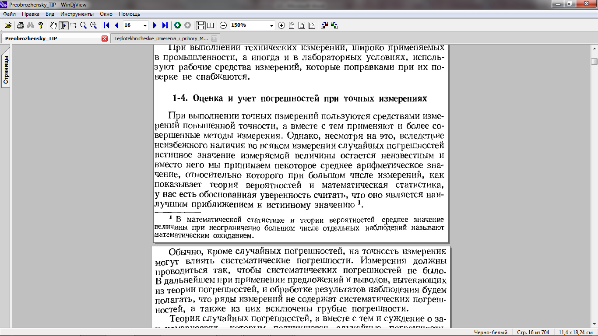Toggle continuous single-page layout

pyautogui.click(x=201, y=25)
